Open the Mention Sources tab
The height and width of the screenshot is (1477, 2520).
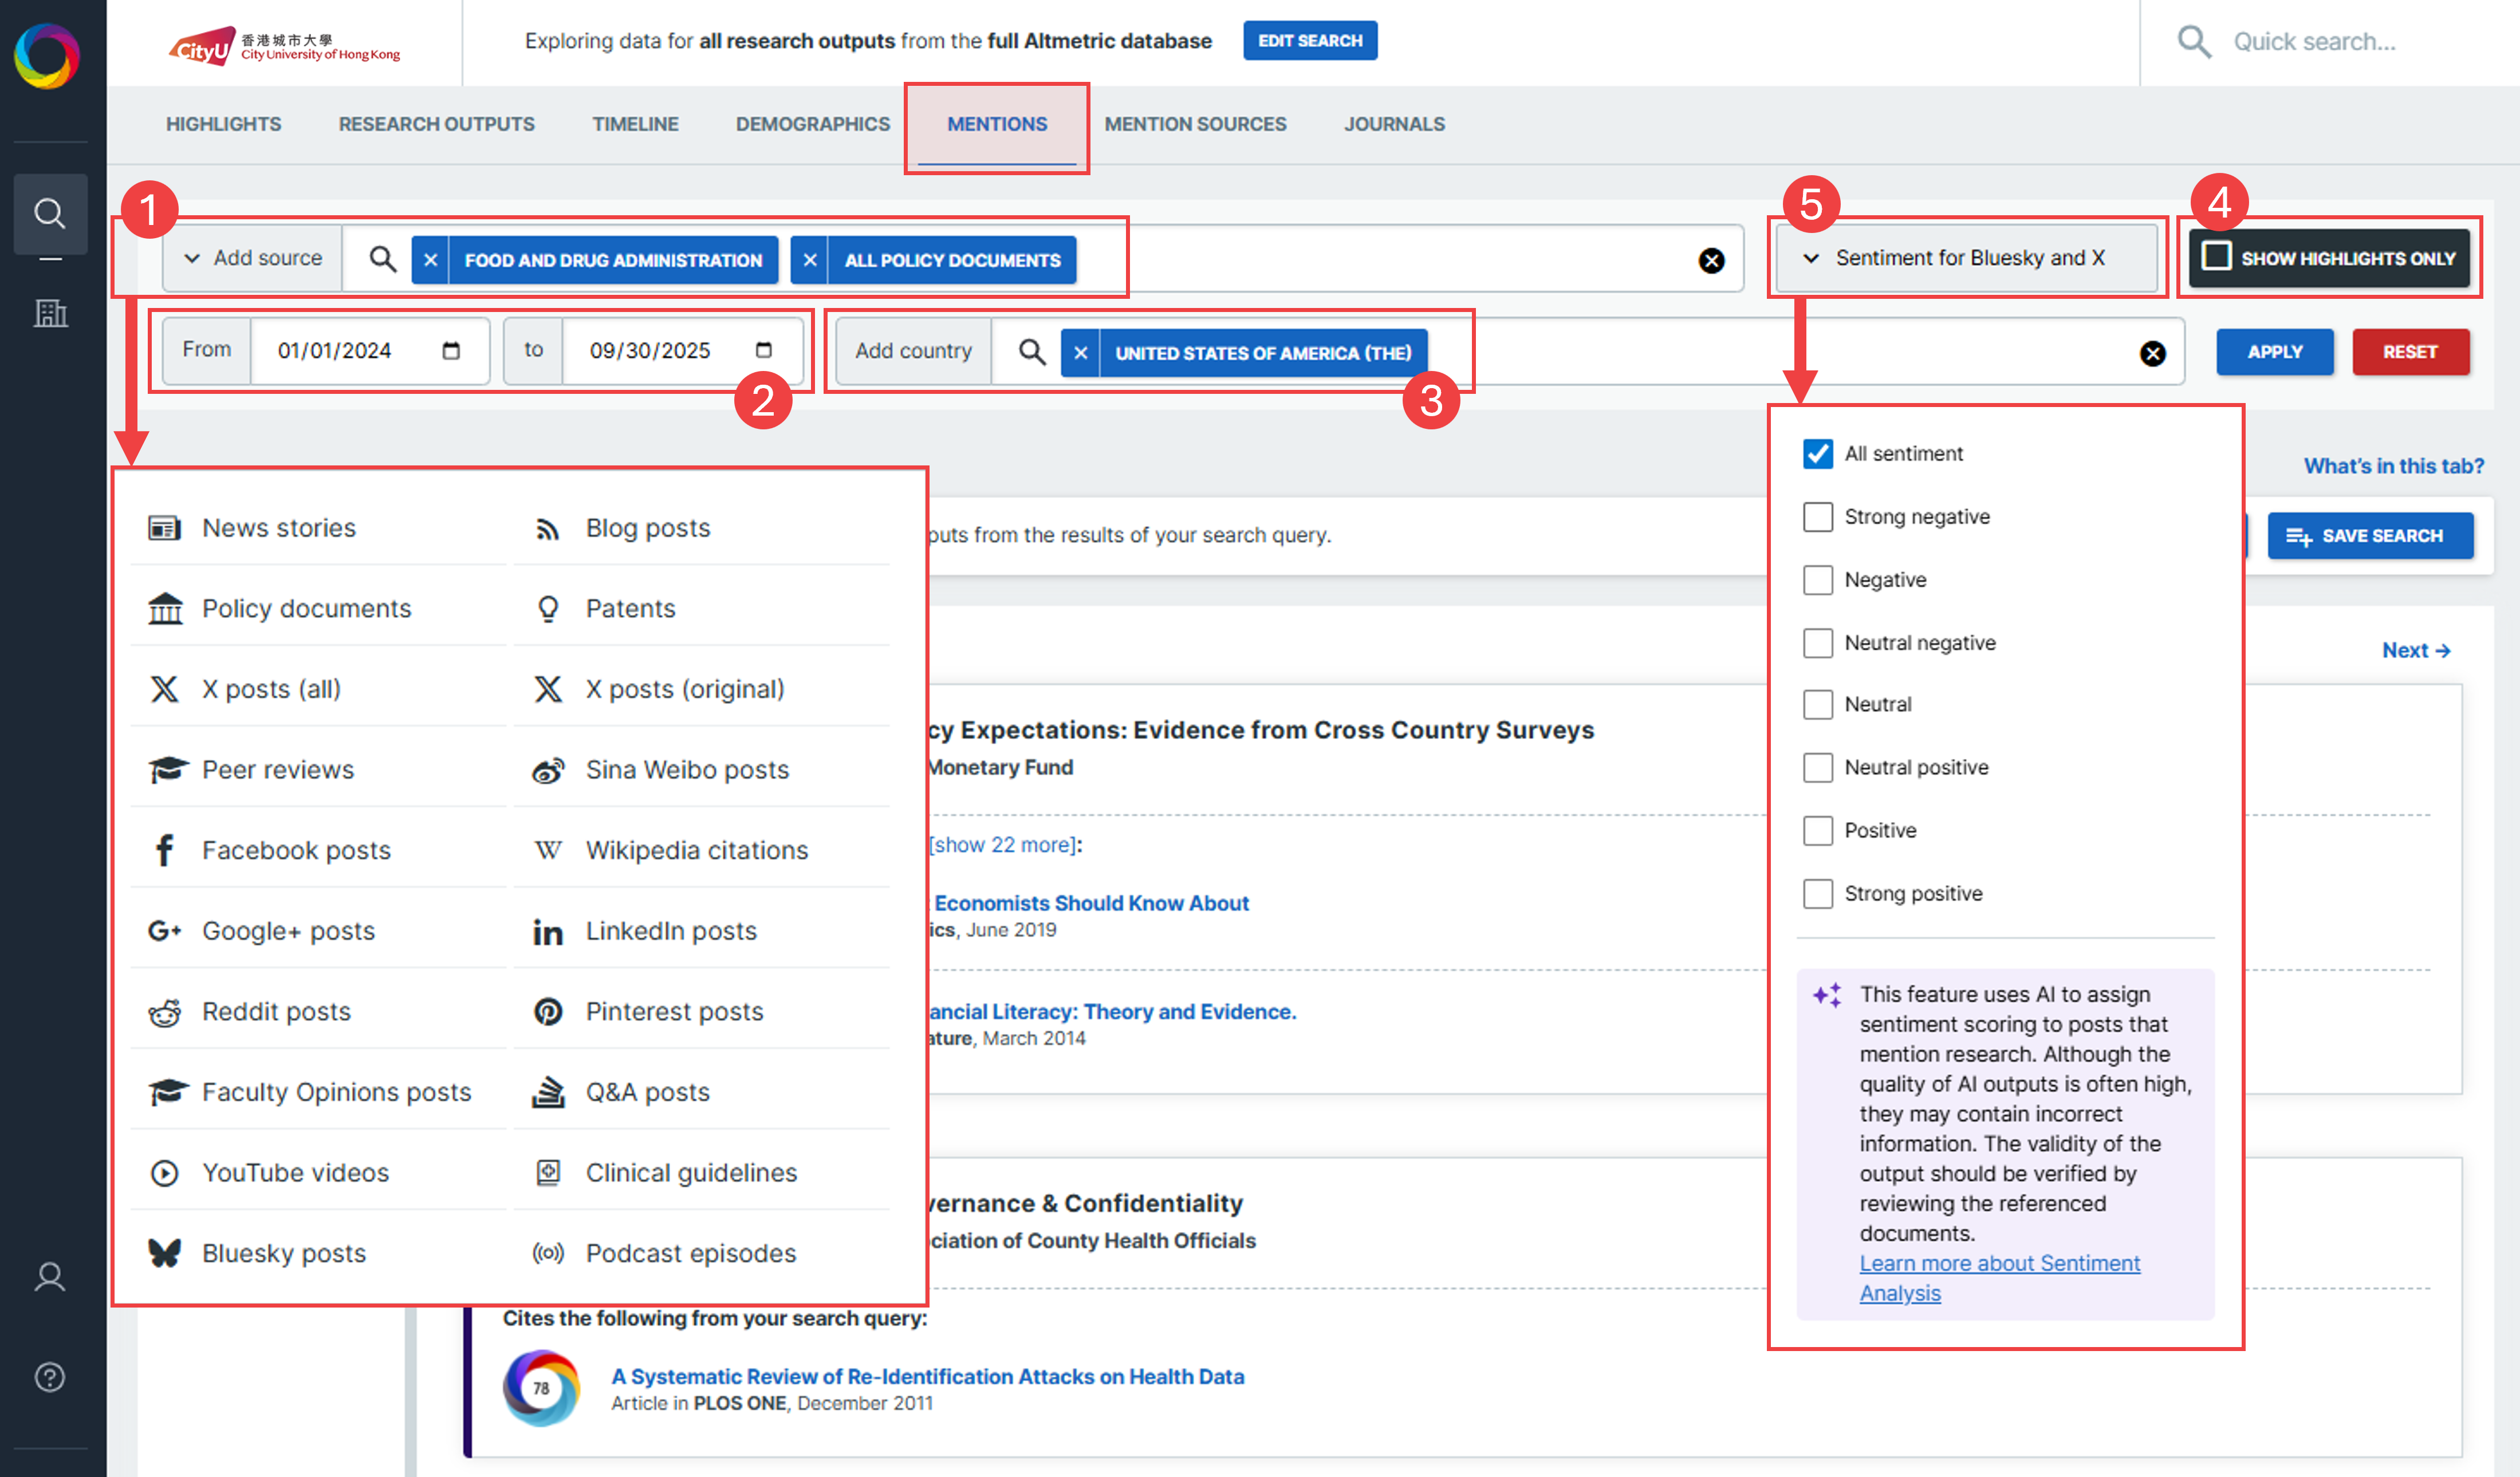click(x=1195, y=124)
